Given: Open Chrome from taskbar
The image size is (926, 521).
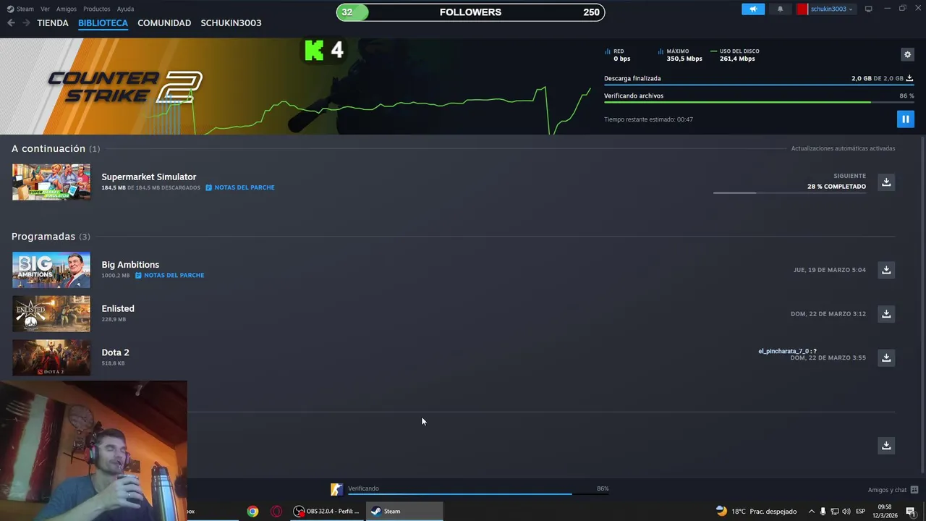Looking at the screenshot, I should [252, 511].
